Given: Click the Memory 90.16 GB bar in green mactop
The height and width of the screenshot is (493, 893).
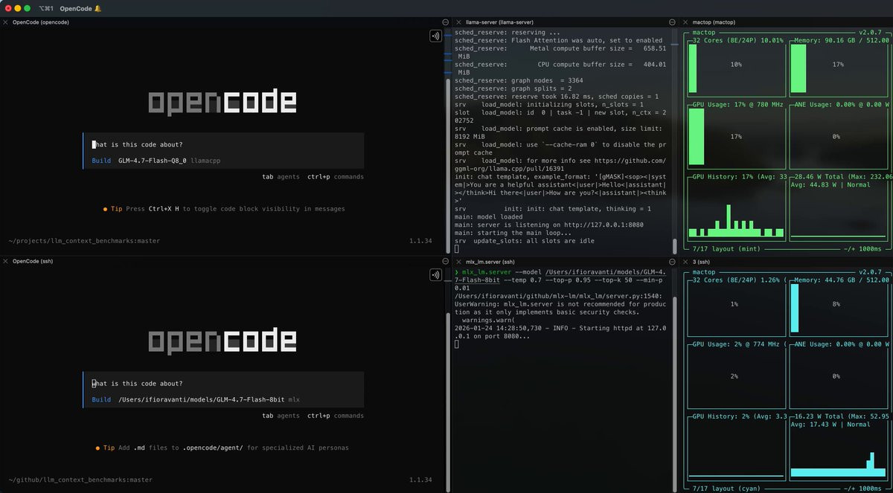Looking at the screenshot, I should [x=798, y=68].
